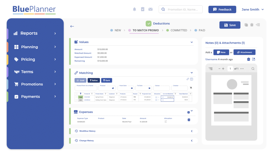Open the Promotions menu in the sidebar

(x=32, y=84)
